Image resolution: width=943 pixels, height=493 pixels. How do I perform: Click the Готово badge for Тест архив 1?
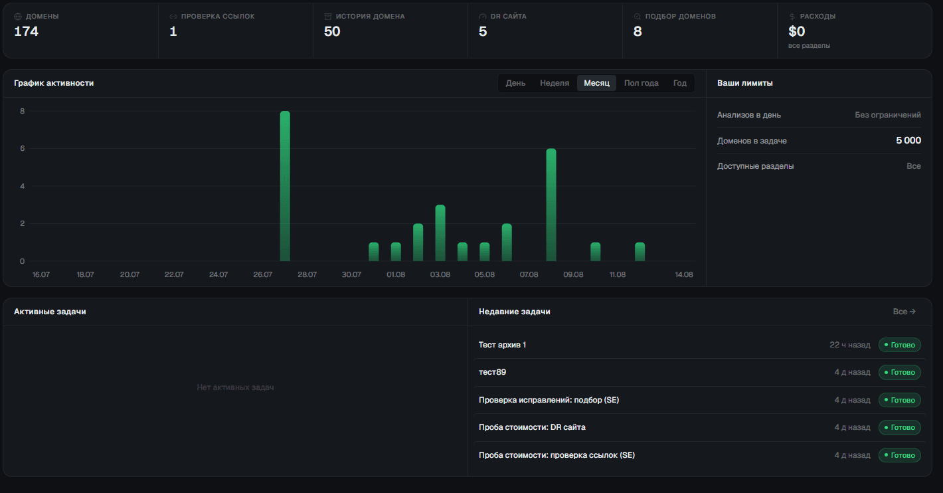[x=900, y=345]
